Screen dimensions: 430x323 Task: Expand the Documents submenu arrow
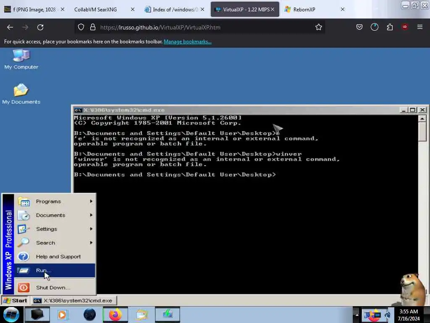(91, 215)
